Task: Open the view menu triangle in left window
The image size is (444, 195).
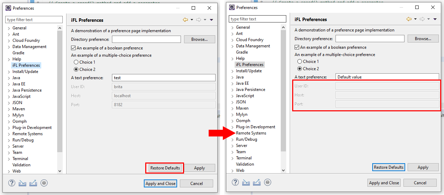Action: (x=211, y=20)
